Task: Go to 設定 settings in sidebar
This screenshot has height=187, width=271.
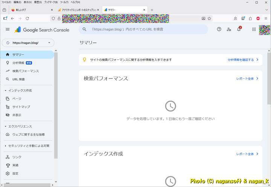Action: coord(15,173)
